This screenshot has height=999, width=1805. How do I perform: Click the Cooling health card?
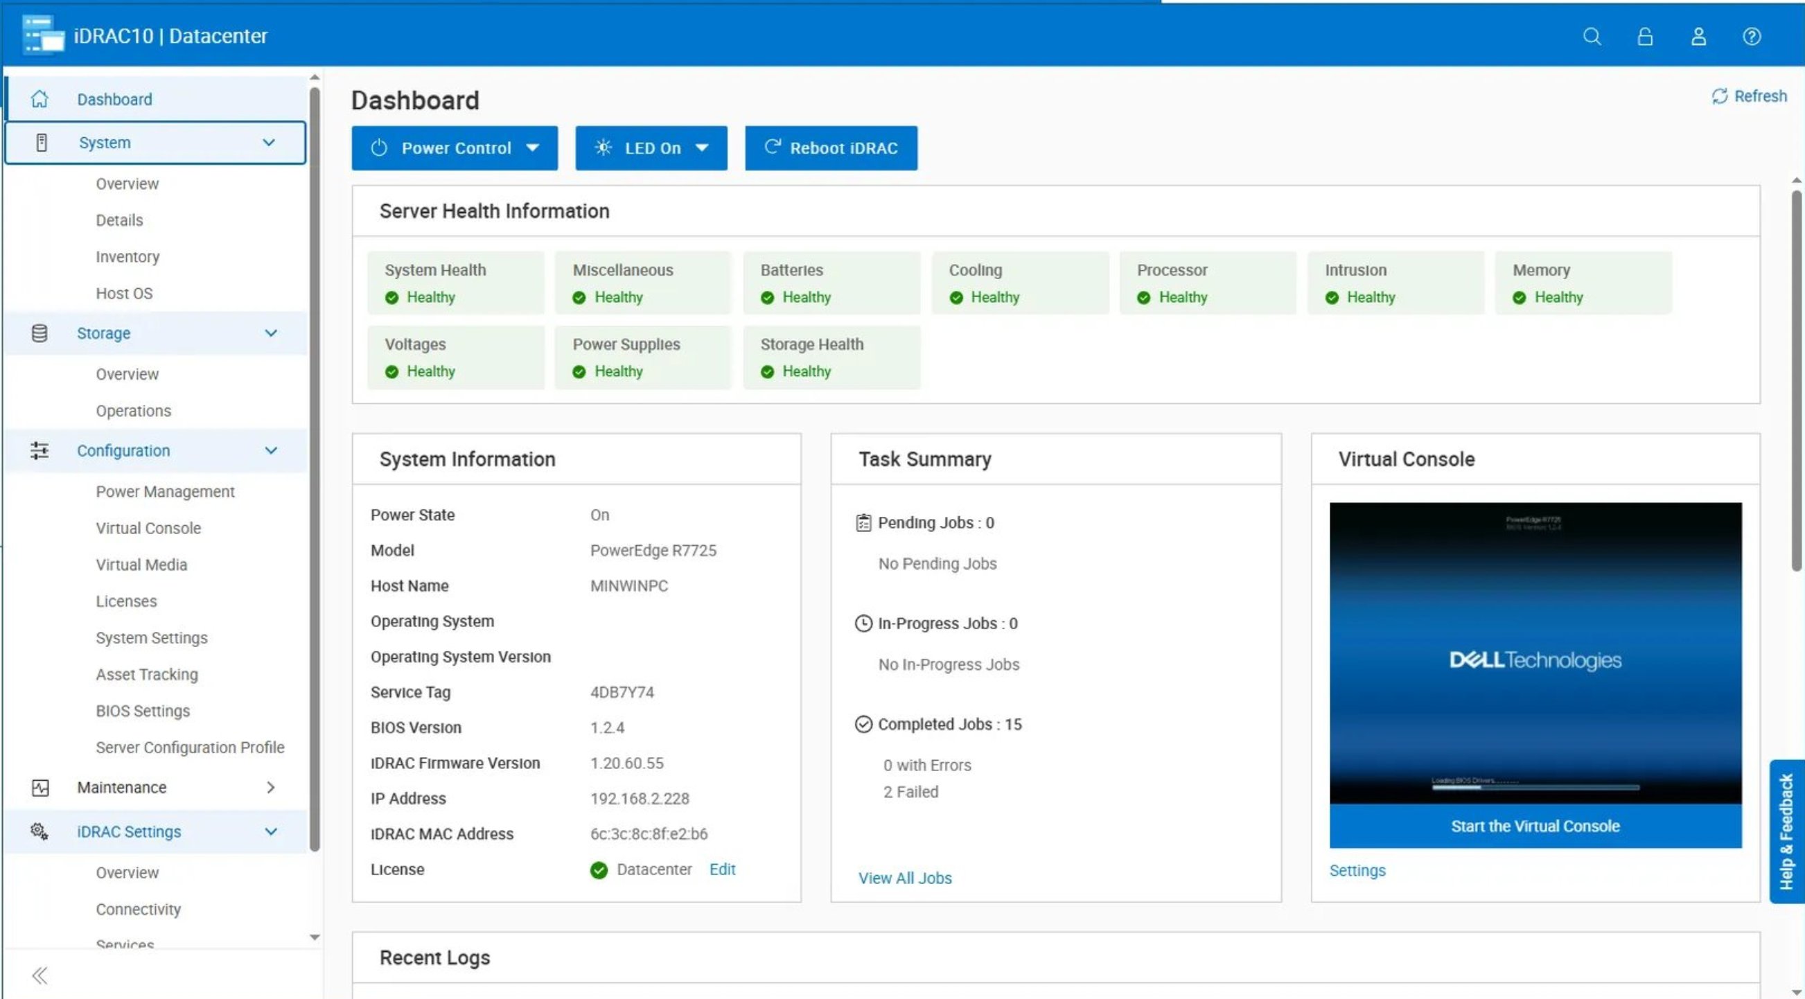coord(1020,283)
